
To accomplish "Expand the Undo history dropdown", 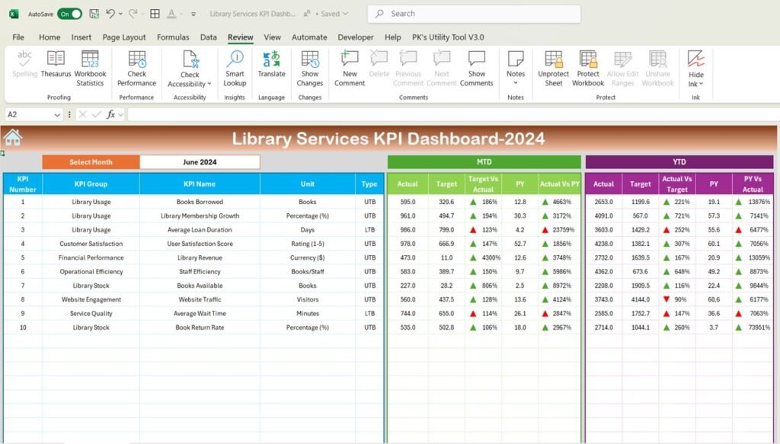I will [120, 14].
